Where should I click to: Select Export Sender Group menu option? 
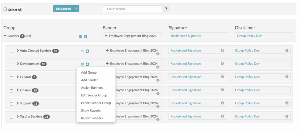pyautogui.click(x=96, y=103)
